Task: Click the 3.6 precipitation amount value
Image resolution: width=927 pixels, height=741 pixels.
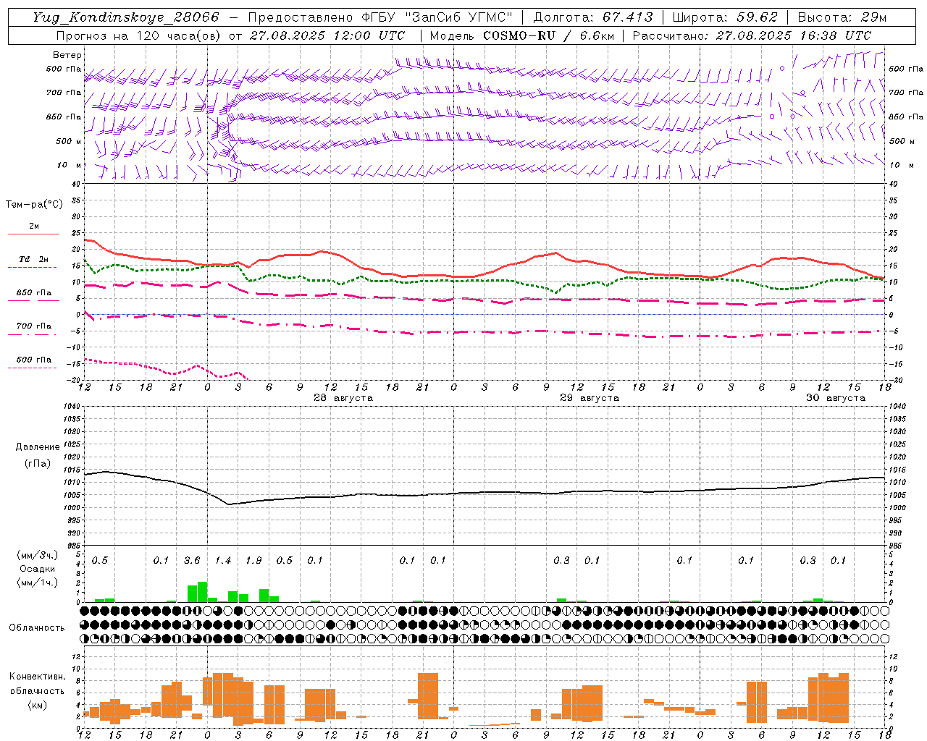Action: tap(192, 560)
